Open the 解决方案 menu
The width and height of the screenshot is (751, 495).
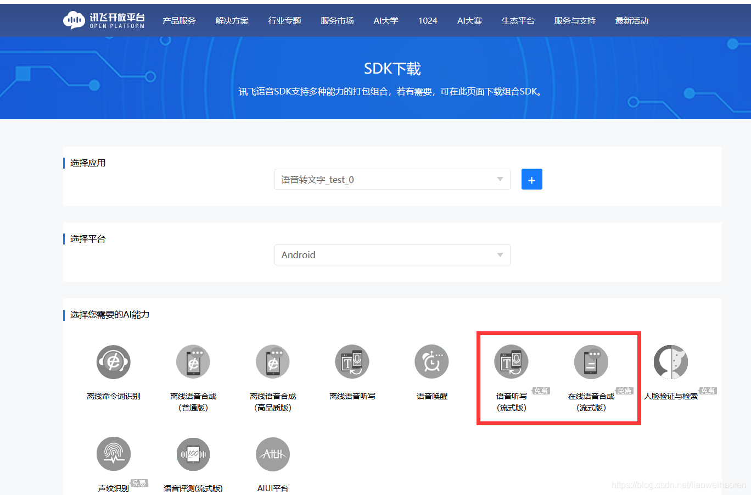click(x=232, y=21)
